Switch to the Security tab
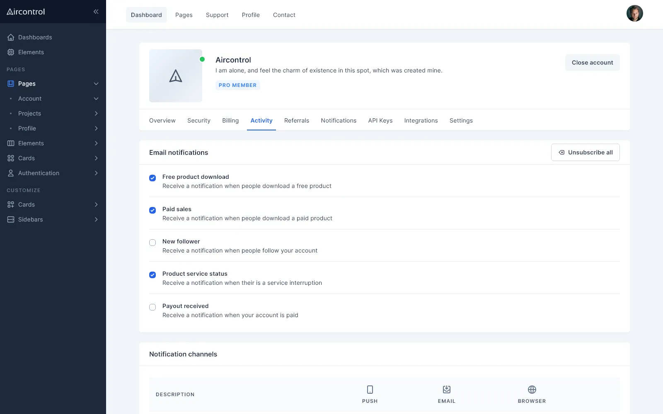Screen dimensions: 663x414 pos(199,120)
